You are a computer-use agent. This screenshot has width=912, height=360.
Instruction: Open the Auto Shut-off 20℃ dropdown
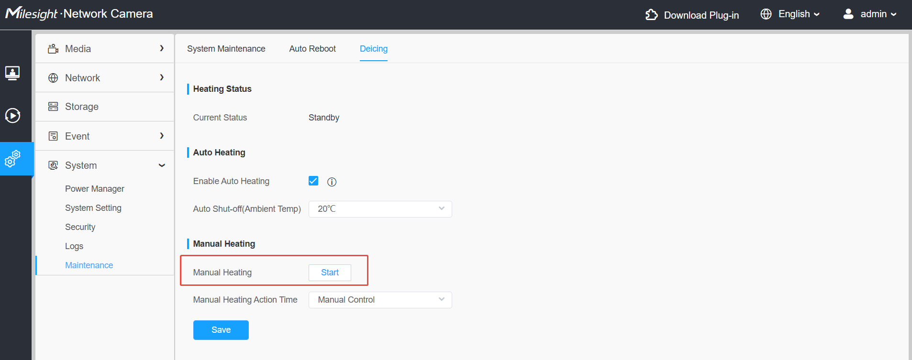[380, 209]
